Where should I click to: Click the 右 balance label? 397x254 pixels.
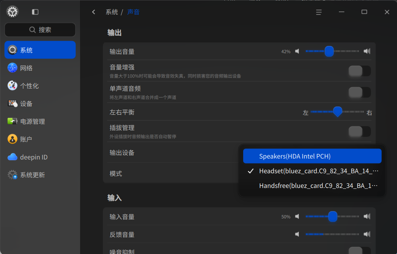(x=369, y=113)
